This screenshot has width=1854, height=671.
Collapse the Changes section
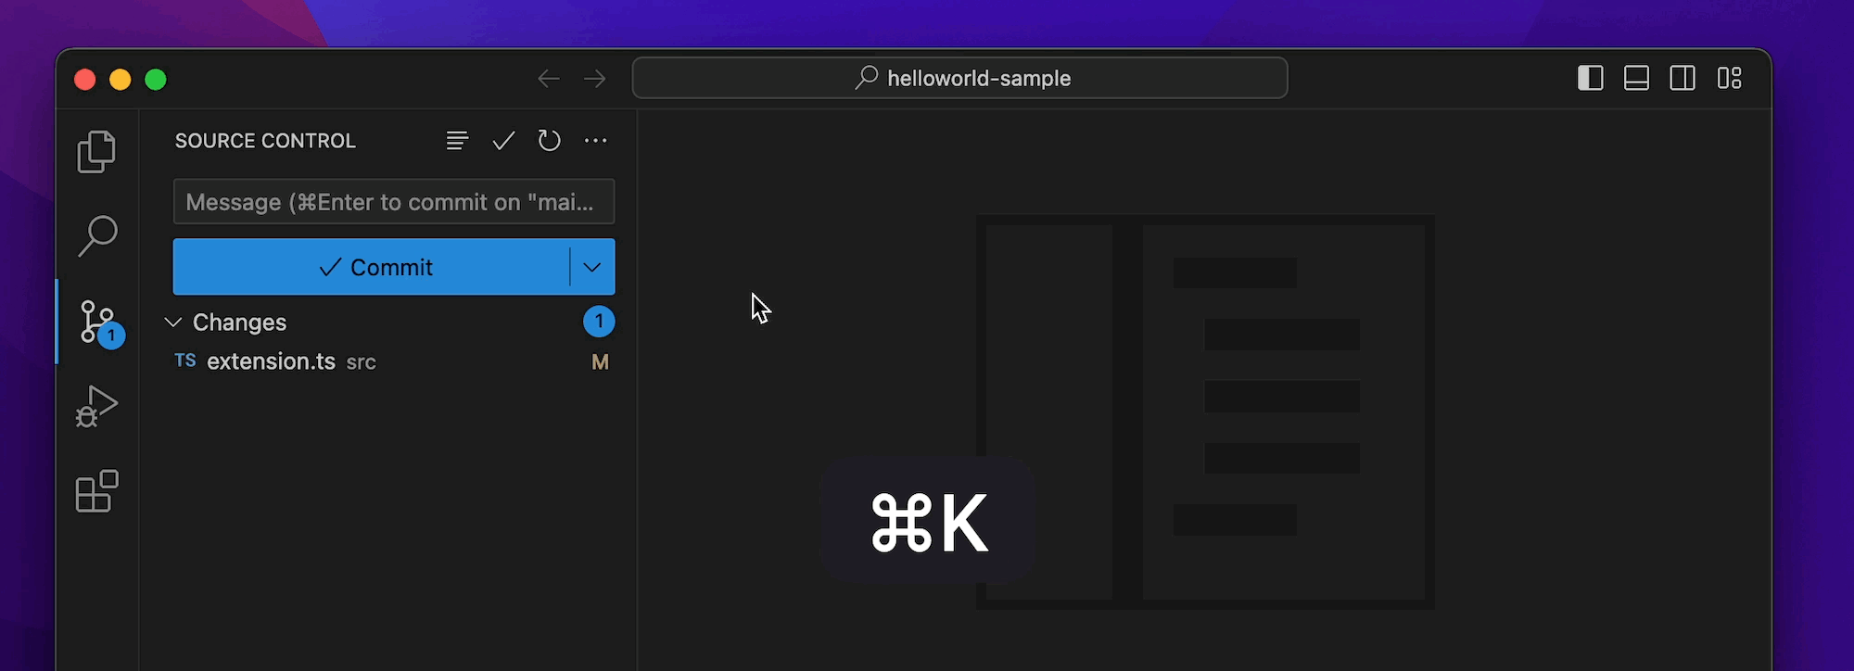click(x=172, y=323)
